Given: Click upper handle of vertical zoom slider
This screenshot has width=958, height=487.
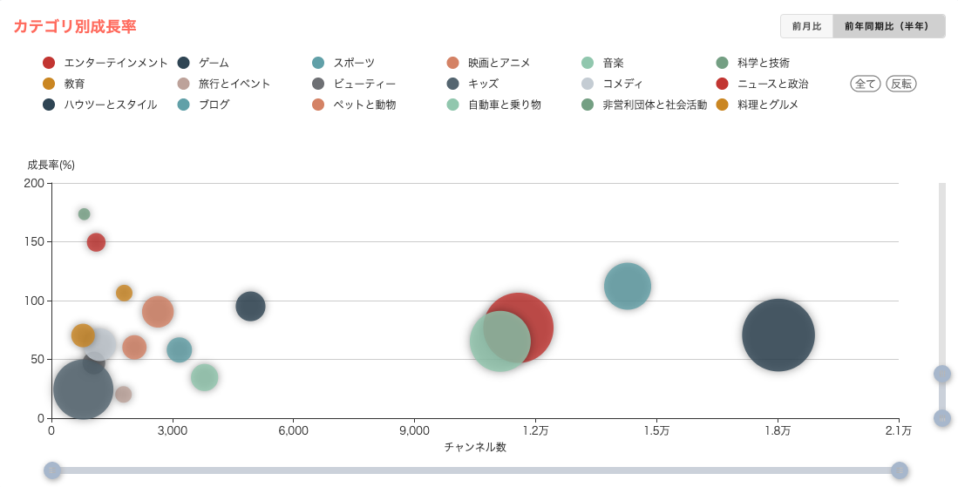Looking at the screenshot, I should pyautogui.click(x=942, y=374).
